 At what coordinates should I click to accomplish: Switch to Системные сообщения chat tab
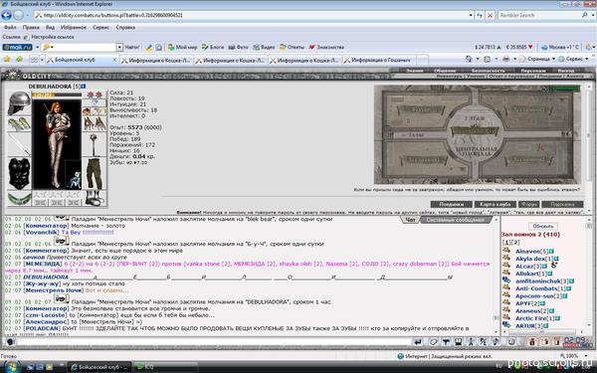click(x=456, y=220)
